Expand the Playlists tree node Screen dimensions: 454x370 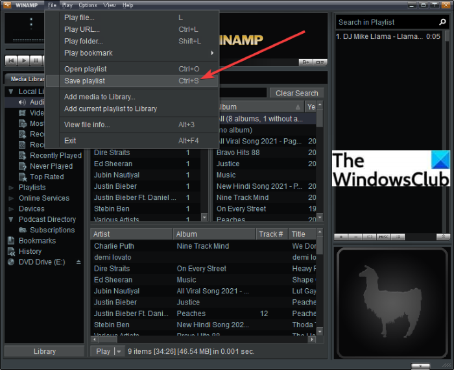[x=11, y=188]
